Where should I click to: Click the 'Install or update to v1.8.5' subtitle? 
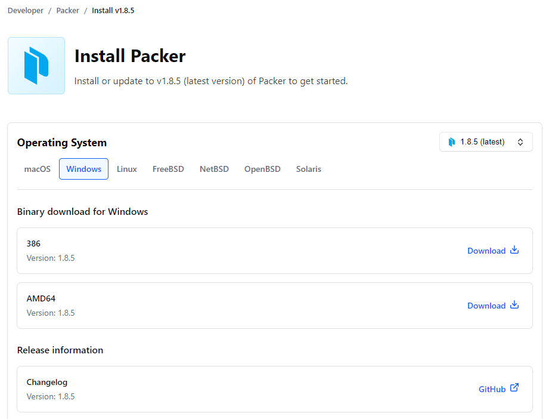(x=211, y=81)
